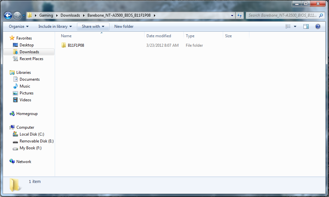
Task: Select the Gaming breadcrumb in the address bar
Action: coord(46,15)
